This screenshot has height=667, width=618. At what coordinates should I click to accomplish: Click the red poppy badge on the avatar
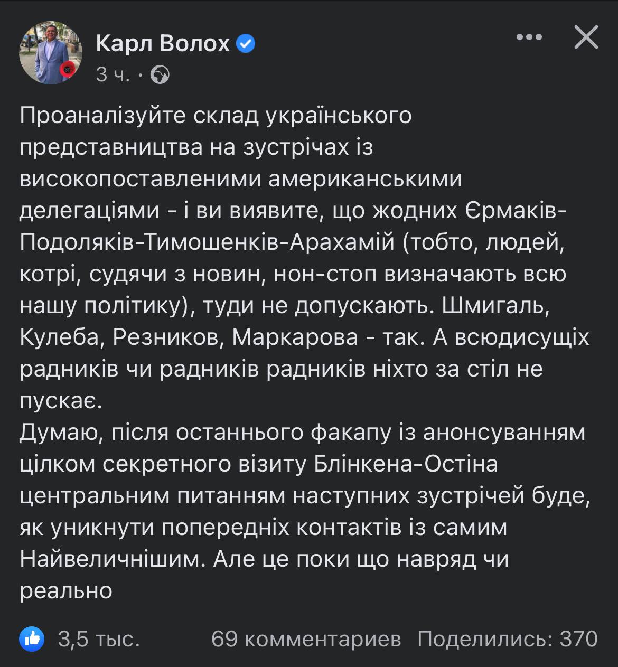point(68,69)
